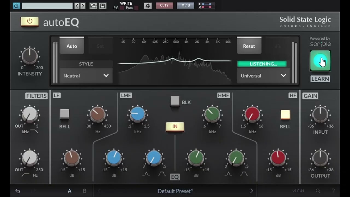The width and height of the screenshot is (350, 197).
Task: Open the Default Preset* name menu
Action: coord(175,191)
